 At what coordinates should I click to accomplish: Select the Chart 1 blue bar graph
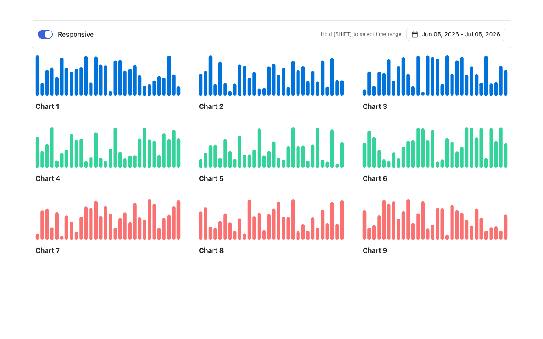coord(108,75)
